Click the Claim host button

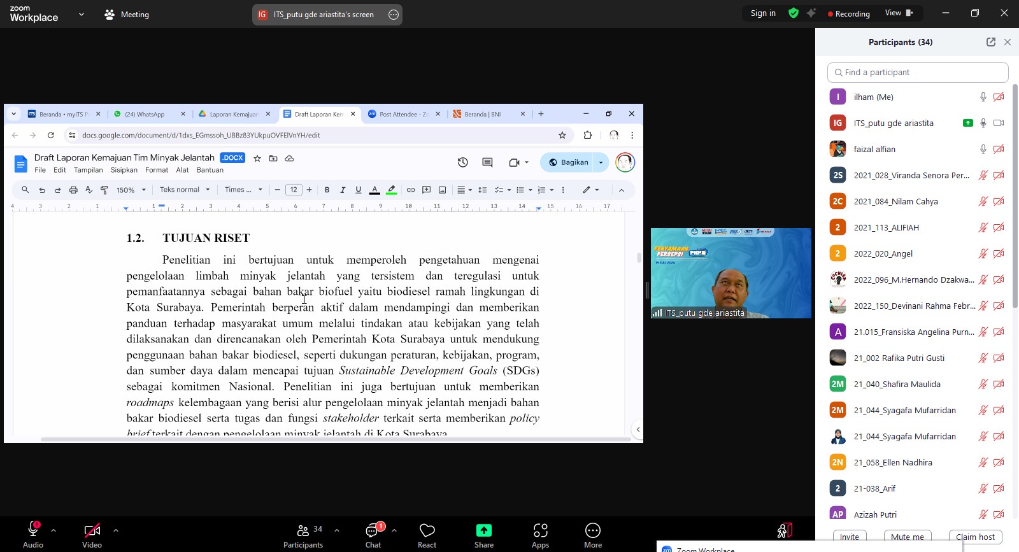tap(975, 537)
